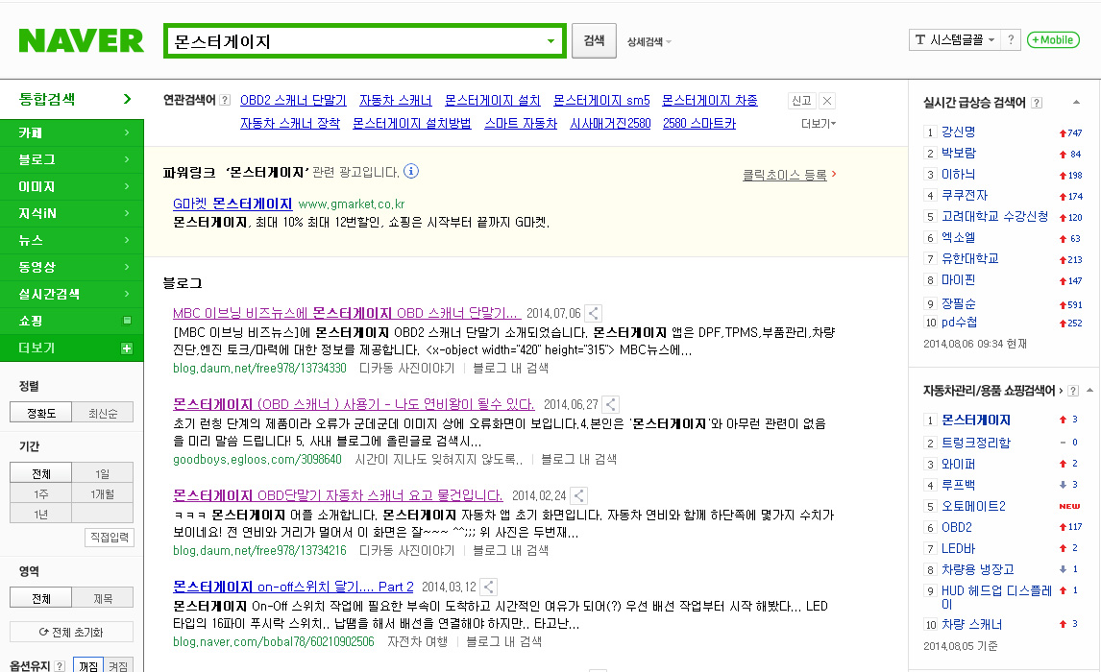Collapse the 자동차관리/용품 쇼핑검색어 panel
The image size is (1101, 672).
(x=1089, y=390)
